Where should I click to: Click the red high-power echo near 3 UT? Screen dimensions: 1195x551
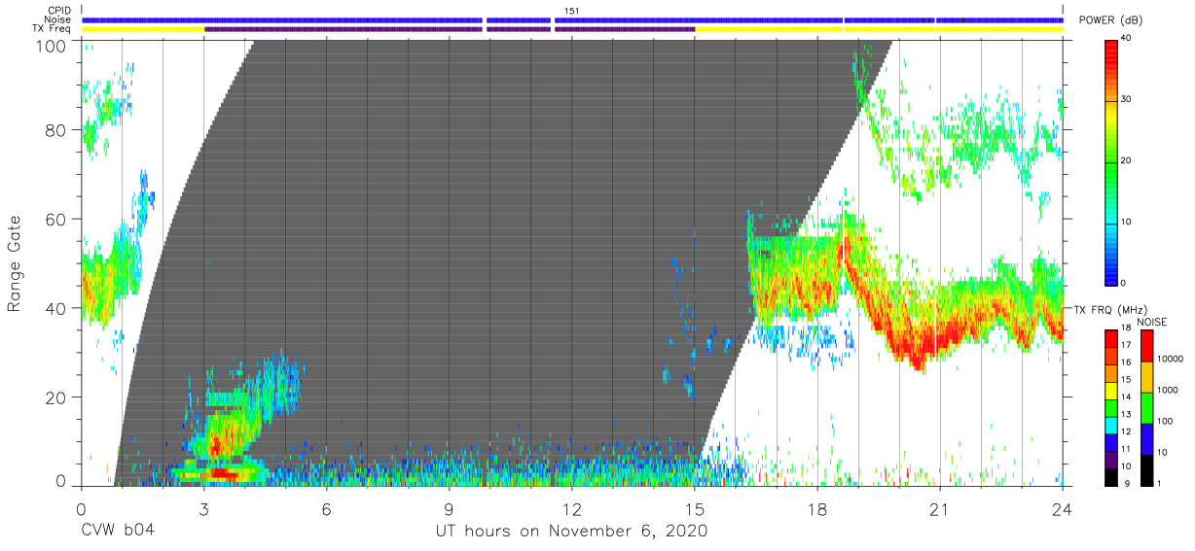pyautogui.click(x=222, y=473)
